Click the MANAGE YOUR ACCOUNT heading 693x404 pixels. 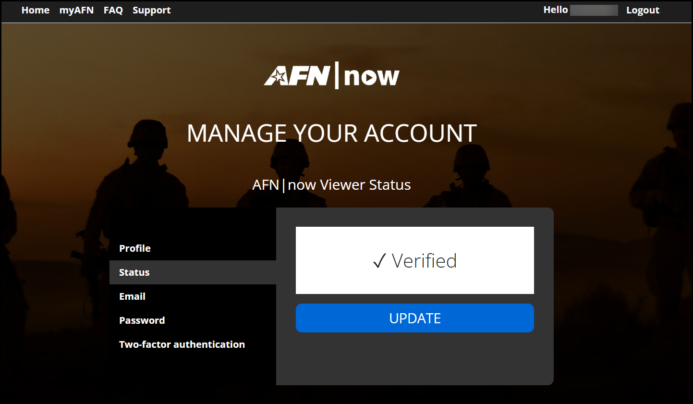[x=332, y=134]
